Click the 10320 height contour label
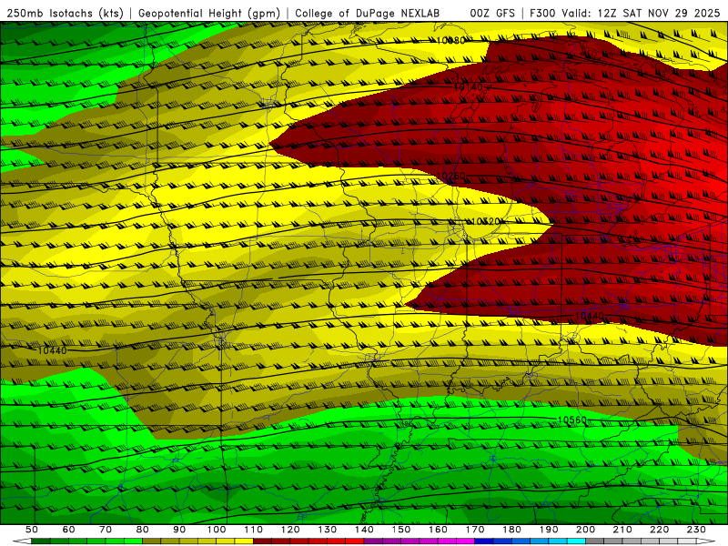Viewport: 728px width, 546px height. 486,221
